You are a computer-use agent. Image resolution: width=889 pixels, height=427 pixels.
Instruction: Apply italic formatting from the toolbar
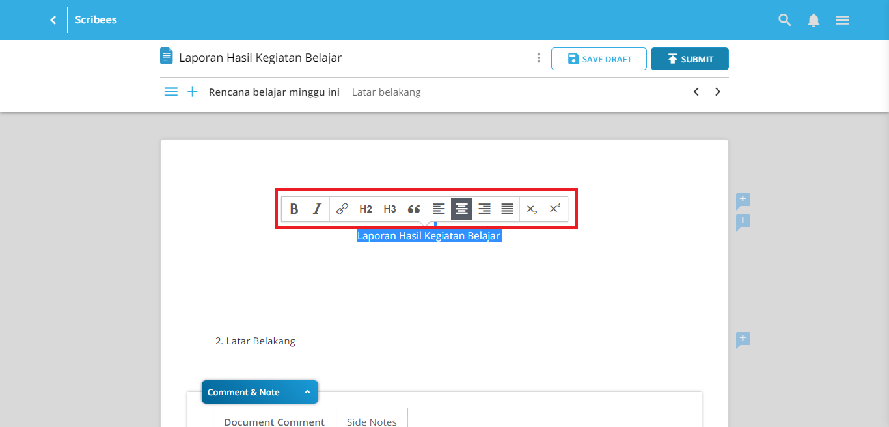317,209
